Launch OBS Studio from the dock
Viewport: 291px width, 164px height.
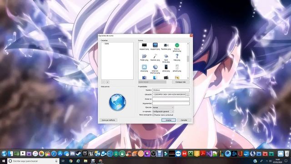(x=153, y=154)
